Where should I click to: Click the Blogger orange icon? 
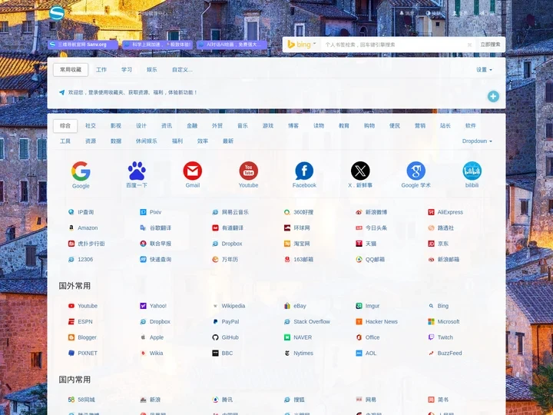pos(71,337)
